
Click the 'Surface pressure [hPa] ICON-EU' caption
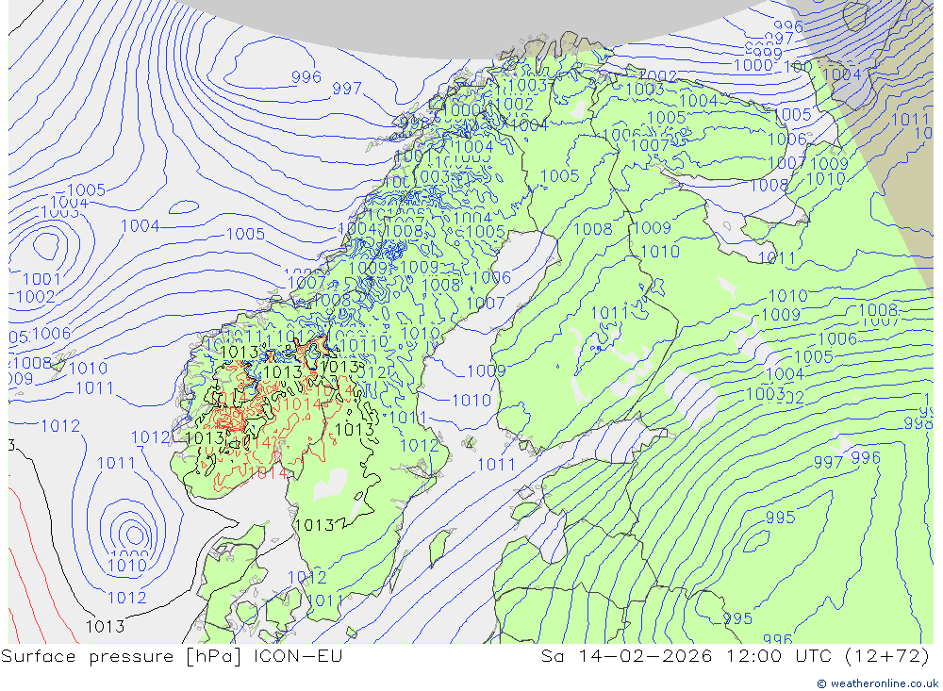point(172,655)
